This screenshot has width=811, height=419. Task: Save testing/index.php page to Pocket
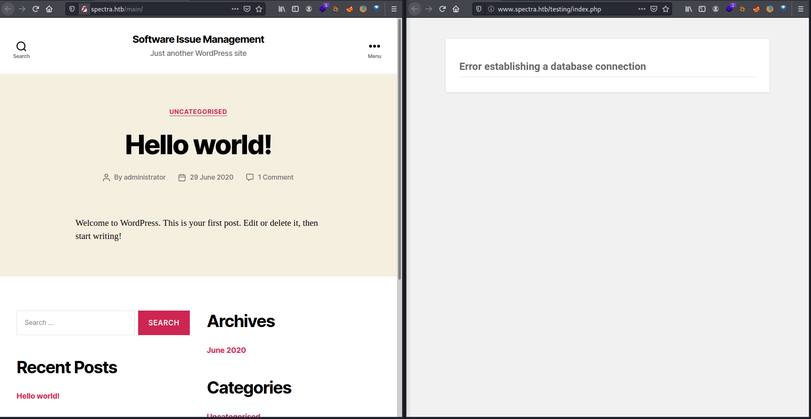654,9
